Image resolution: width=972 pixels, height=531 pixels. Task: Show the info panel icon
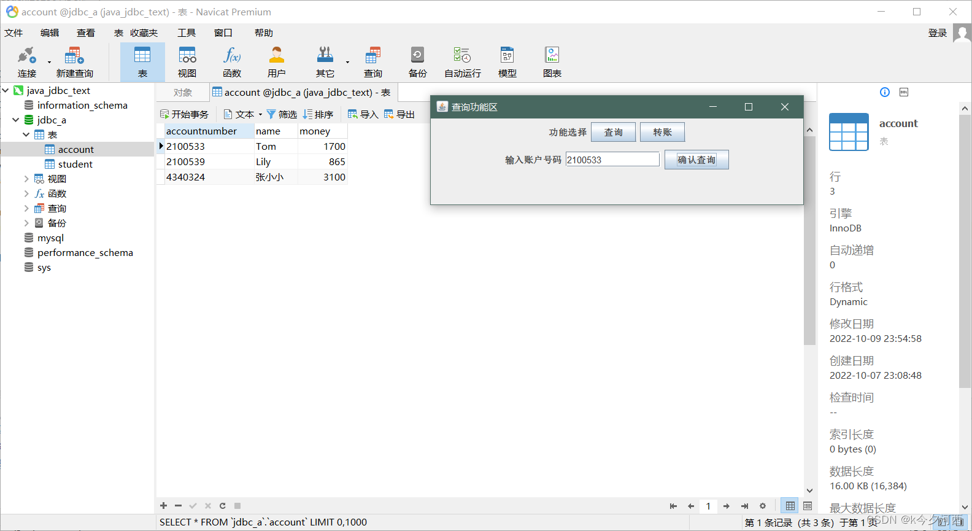(885, 92)
